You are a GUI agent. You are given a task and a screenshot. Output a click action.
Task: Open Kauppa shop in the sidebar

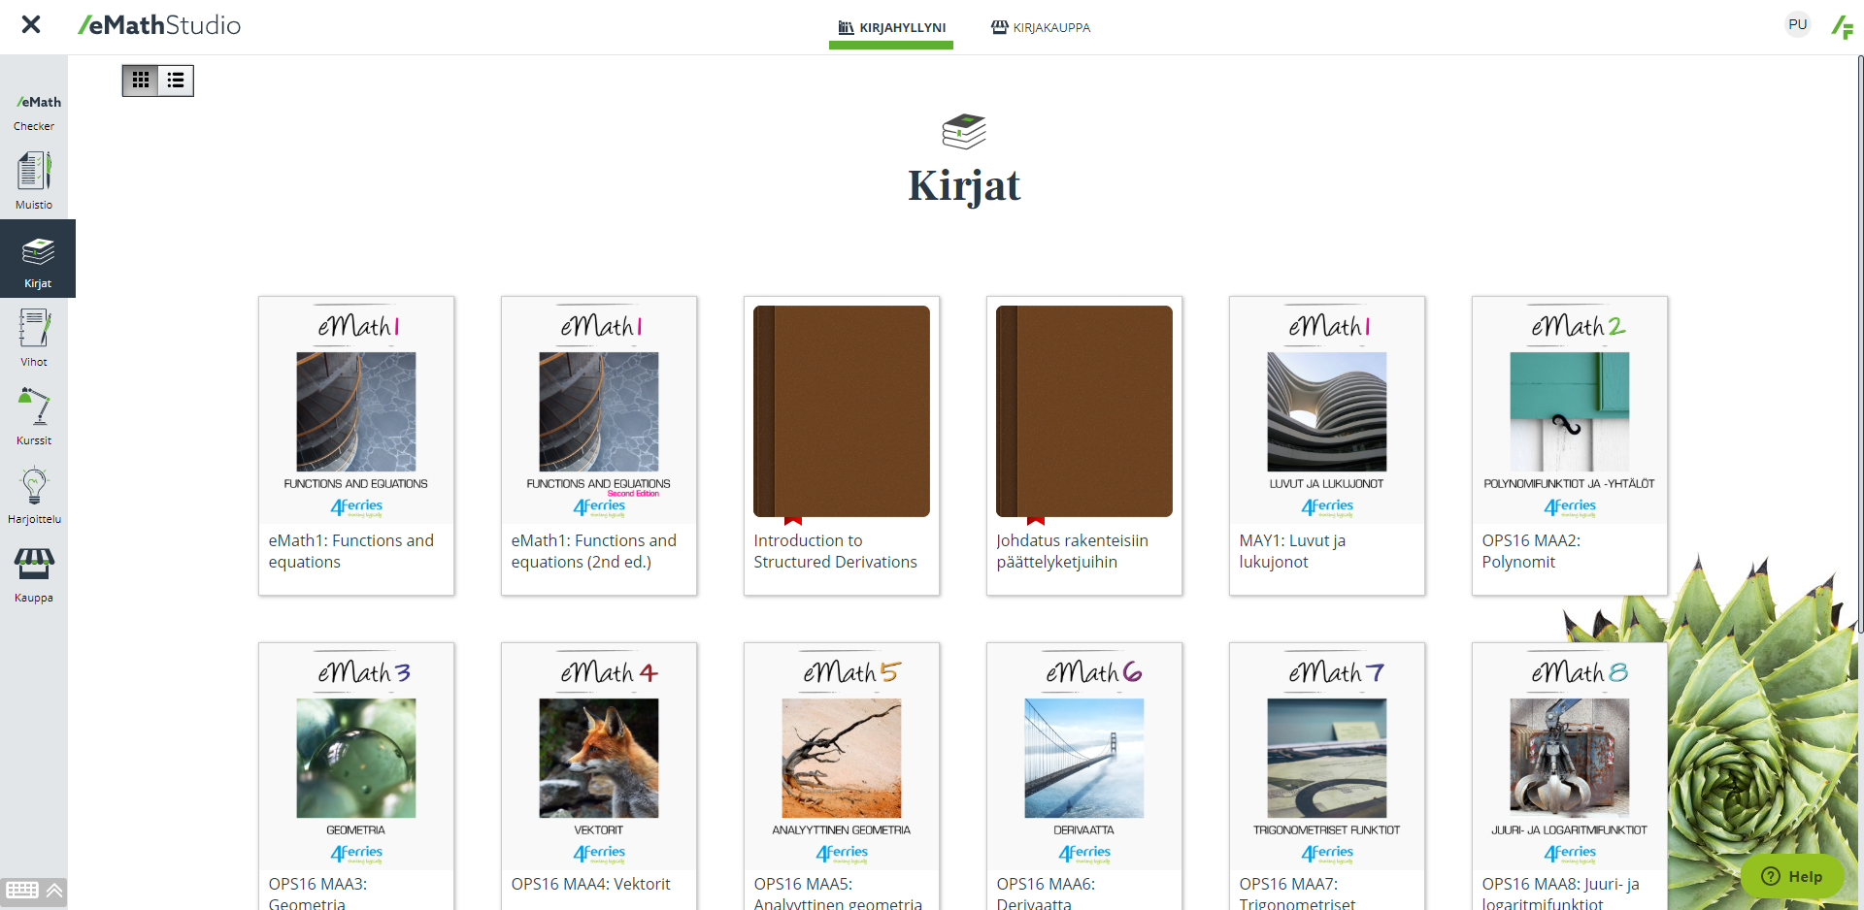click(34, 573)
